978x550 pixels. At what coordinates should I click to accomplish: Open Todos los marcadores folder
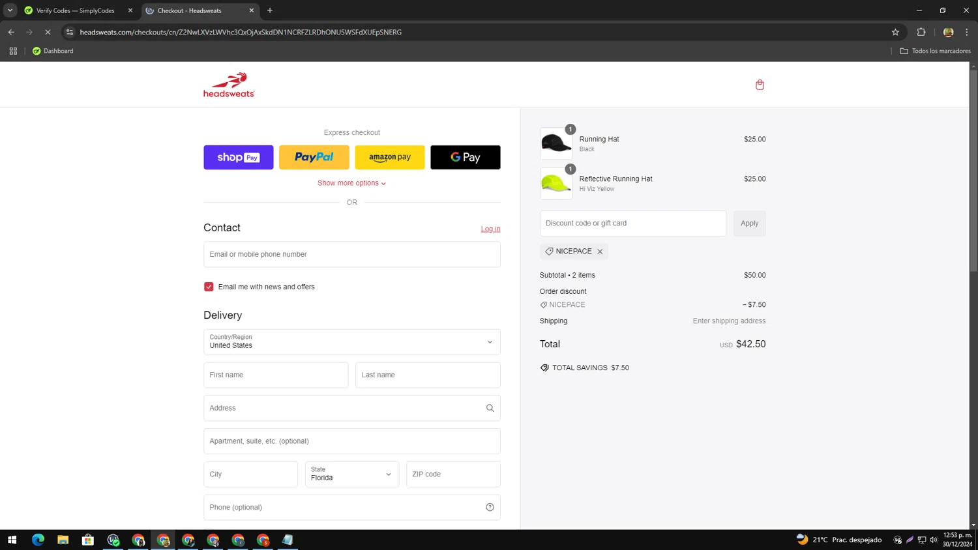pos(935,51)
